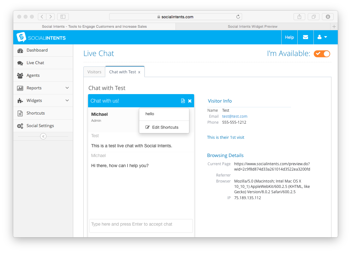Click the Browsing Details heading
The height and width of the screenshot is (253, 351).
[x=225, y=155]
